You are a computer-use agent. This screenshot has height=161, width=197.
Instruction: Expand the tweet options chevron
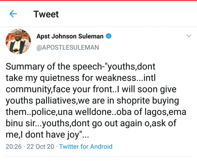pos(189,36)
